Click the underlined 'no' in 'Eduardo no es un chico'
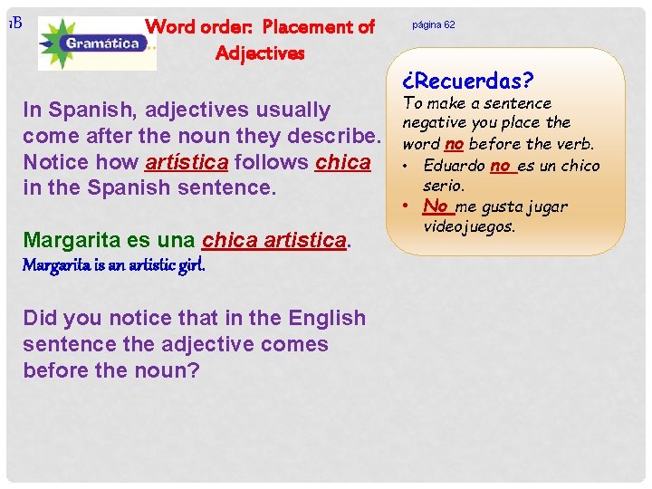The image size is (652, 489). pos(503,166)
